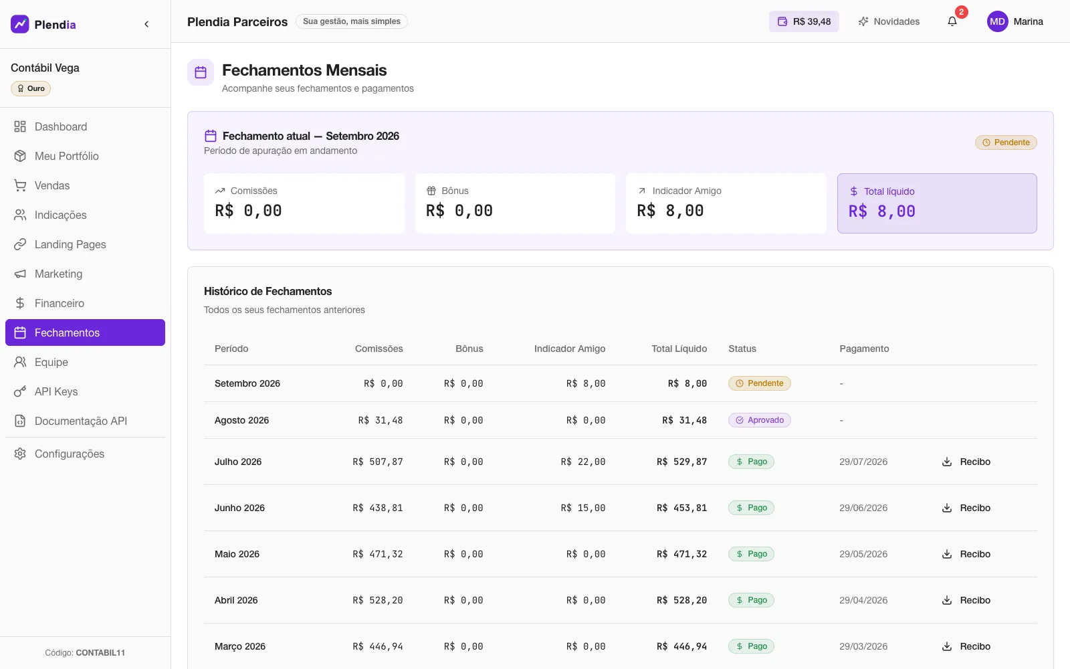The image size is (1070, 669).
Task: Go to Vendas section
Action: [85, 185]
